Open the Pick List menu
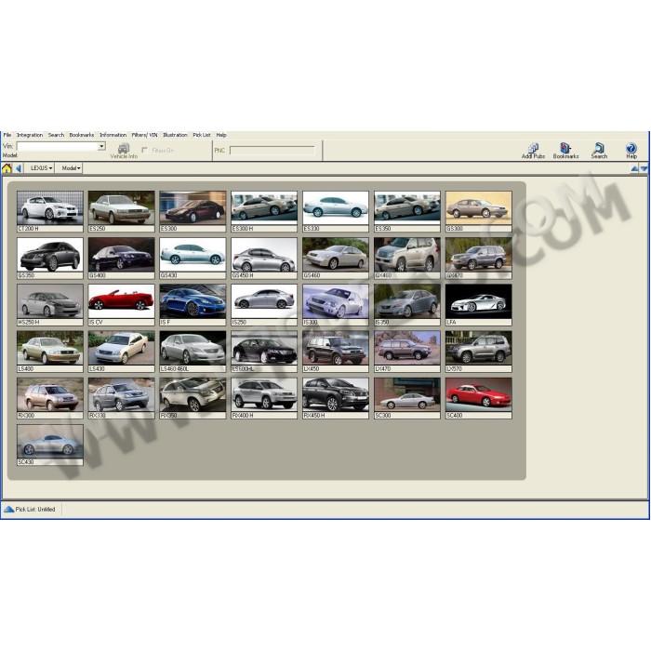Viewport: 651px width, 651px height. [202, 135]
